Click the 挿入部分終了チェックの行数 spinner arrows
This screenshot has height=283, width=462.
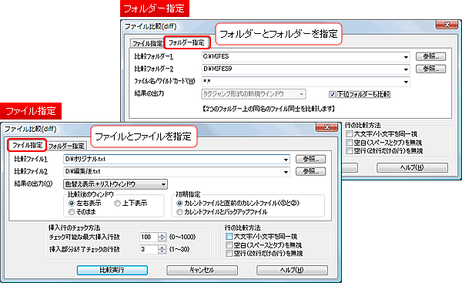click(162, 250)
